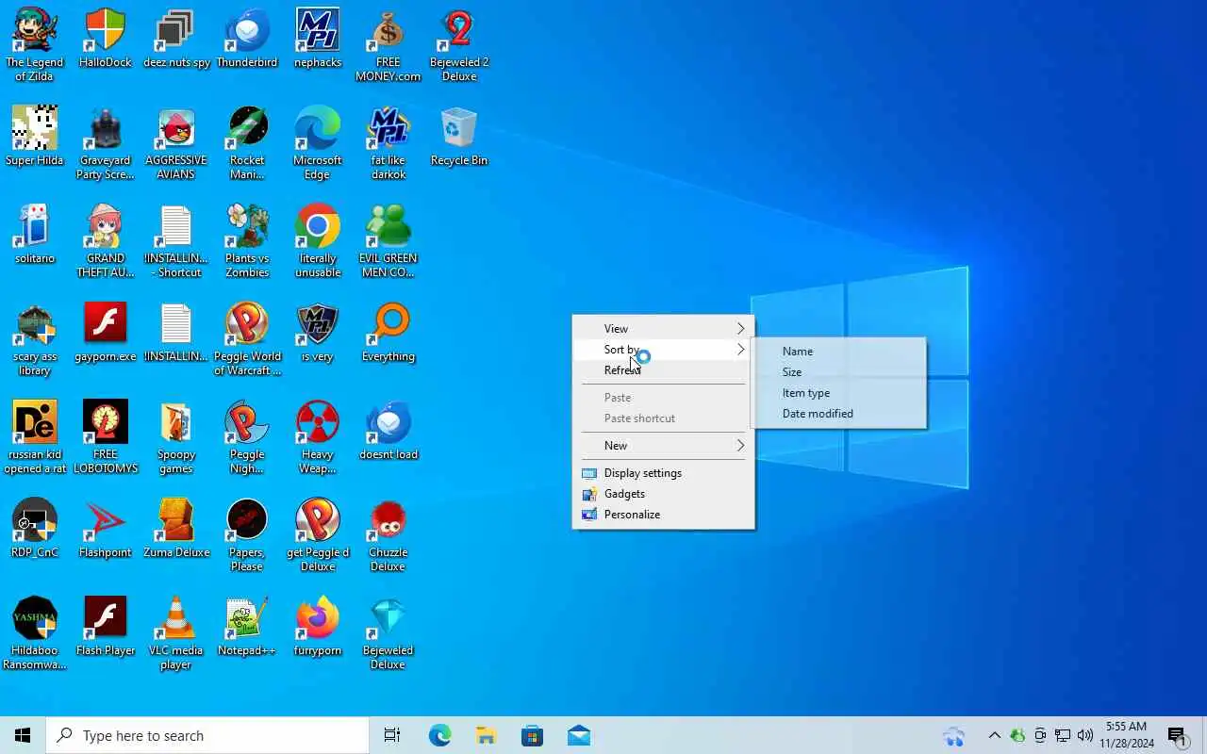Open the clock and date flyout
This screenshot has height=754, width=1207.
pyautogui.click(x=1127, y=735)
